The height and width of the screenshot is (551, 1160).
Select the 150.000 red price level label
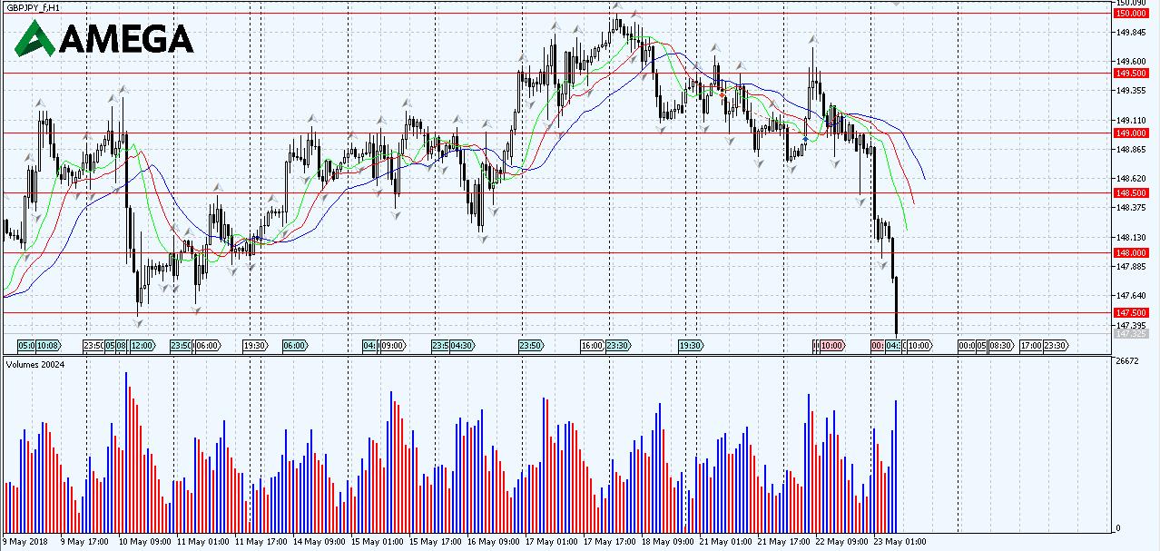click(1130, 14)
